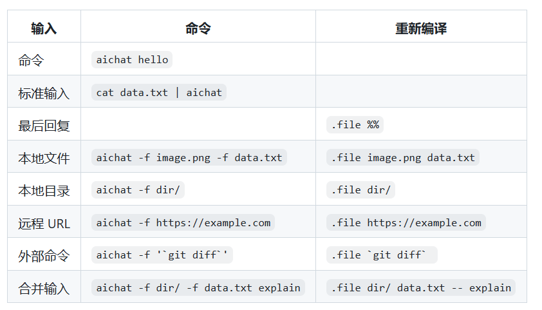Click '.file dir/ data.txt -- explain' code
Viewport: 542px width, 310px height.
pyautogui.click(x=421, y=287)
